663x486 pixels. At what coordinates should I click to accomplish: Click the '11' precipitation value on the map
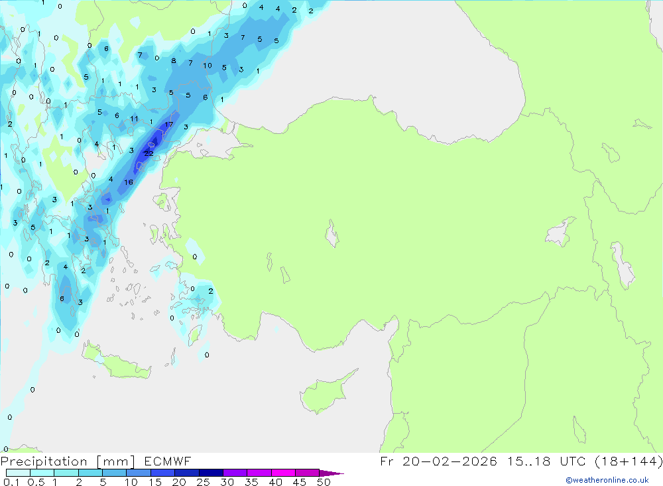pos(134,119)
